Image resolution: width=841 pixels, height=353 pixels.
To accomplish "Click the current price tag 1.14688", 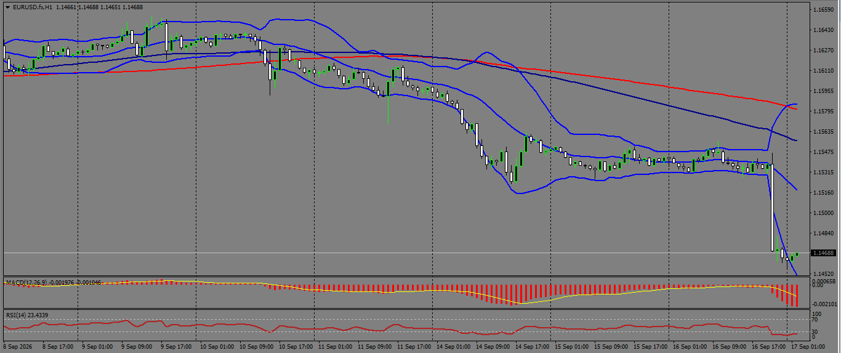I will click(823, 253).
